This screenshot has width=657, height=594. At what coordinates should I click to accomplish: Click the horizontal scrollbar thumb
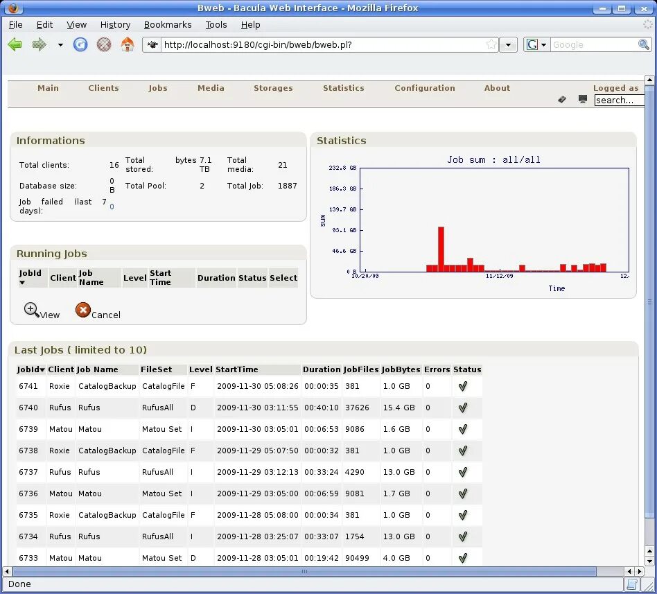(305, 571)
